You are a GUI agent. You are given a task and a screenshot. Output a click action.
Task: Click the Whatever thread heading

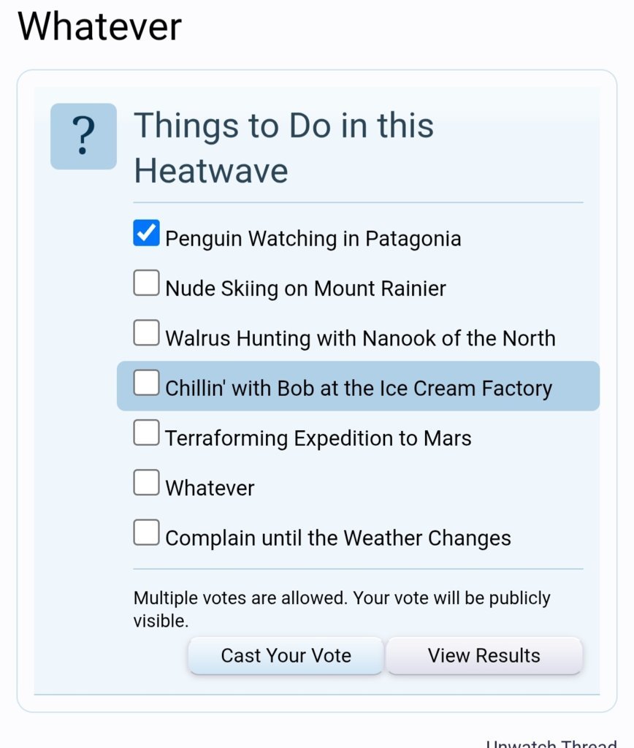coord(100,27)
